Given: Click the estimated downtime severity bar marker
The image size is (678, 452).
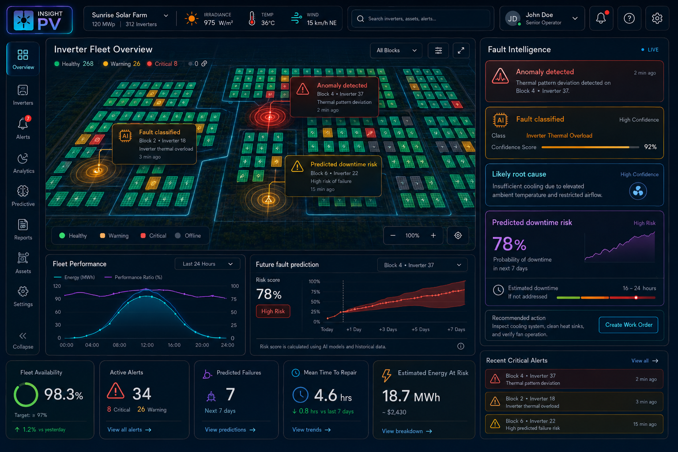Looking at the screenshot, I should 636,298.
